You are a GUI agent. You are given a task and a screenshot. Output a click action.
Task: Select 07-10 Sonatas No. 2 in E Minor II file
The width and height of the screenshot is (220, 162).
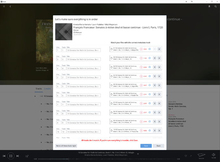click(136, 103)
